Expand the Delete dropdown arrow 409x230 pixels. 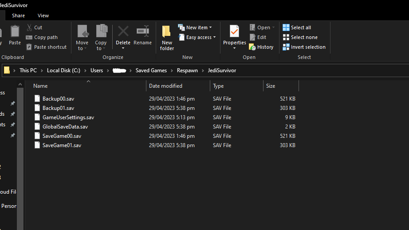pyautogui.click(x=123, y=48)
